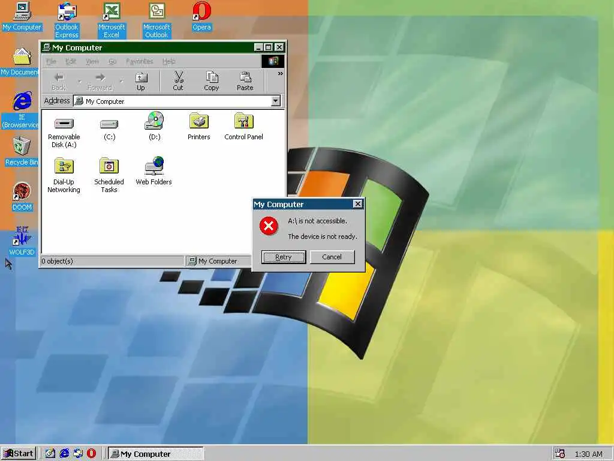This screenshot has width=614, height=461.
Task: Select the Control Panel icon
Action: point(243,127)
